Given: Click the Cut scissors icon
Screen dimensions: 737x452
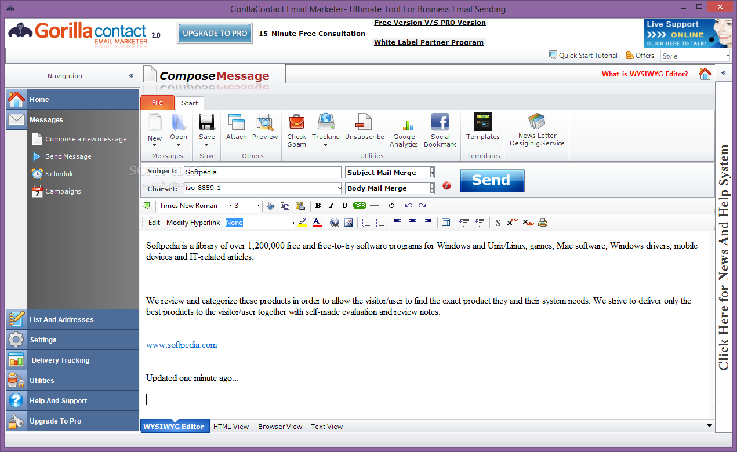Looking at the screenshot, I should (270, 206).
